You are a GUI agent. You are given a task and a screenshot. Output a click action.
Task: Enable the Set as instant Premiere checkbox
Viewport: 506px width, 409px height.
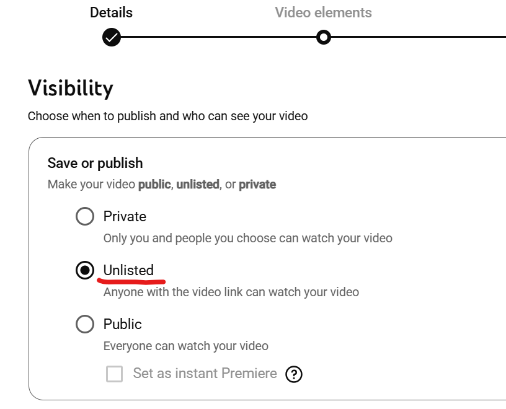point(114,374)
